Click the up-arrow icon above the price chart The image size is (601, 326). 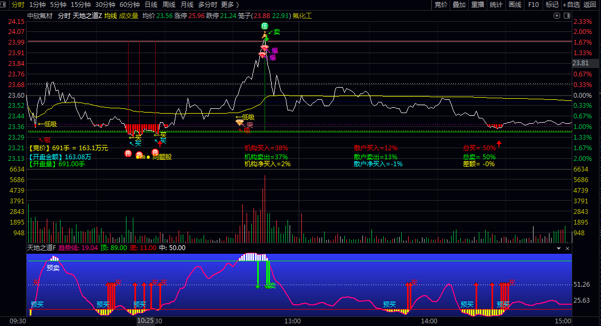click(x=557, y=16)
